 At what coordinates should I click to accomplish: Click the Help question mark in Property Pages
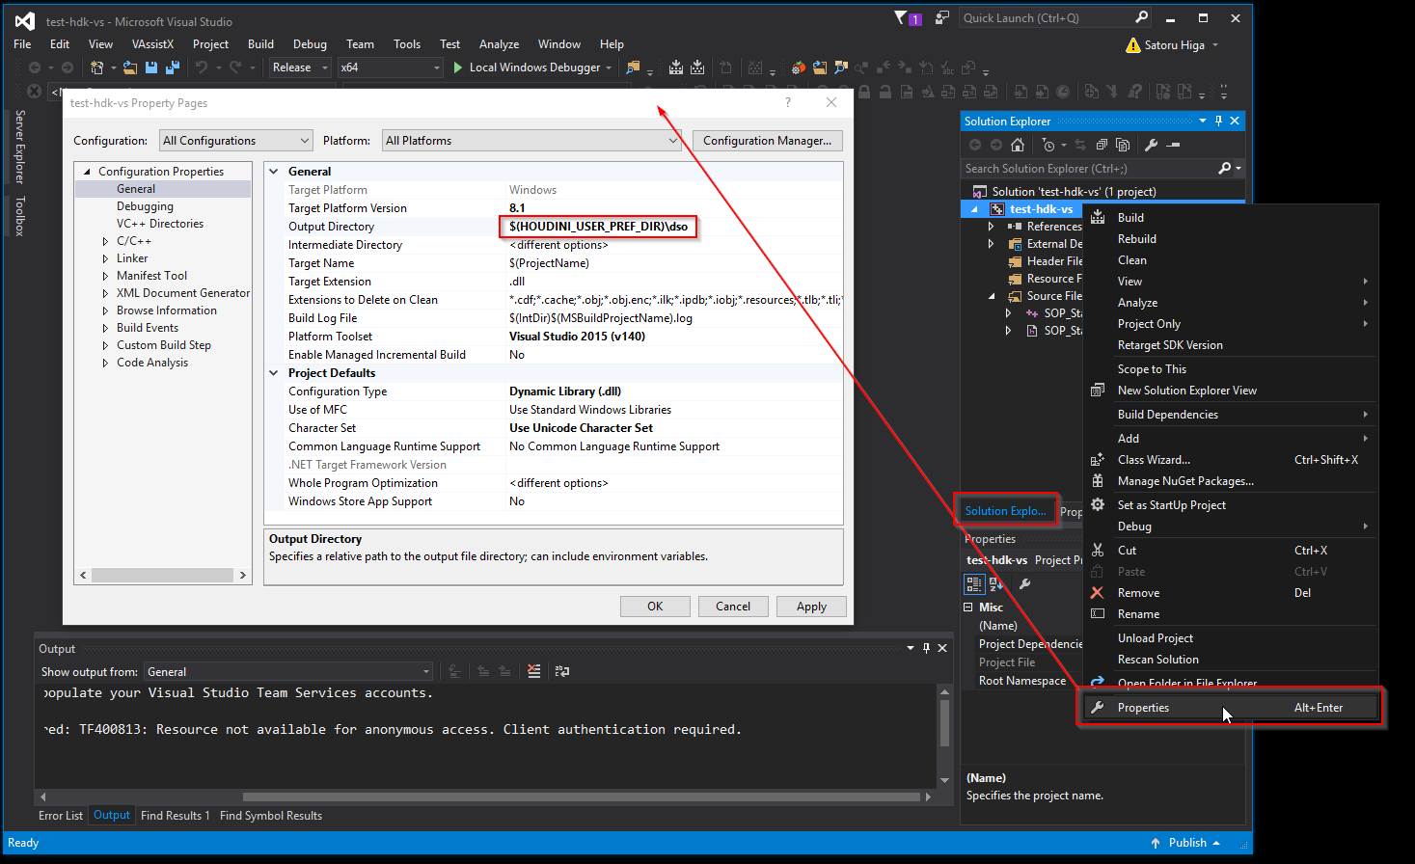[788, 102]
